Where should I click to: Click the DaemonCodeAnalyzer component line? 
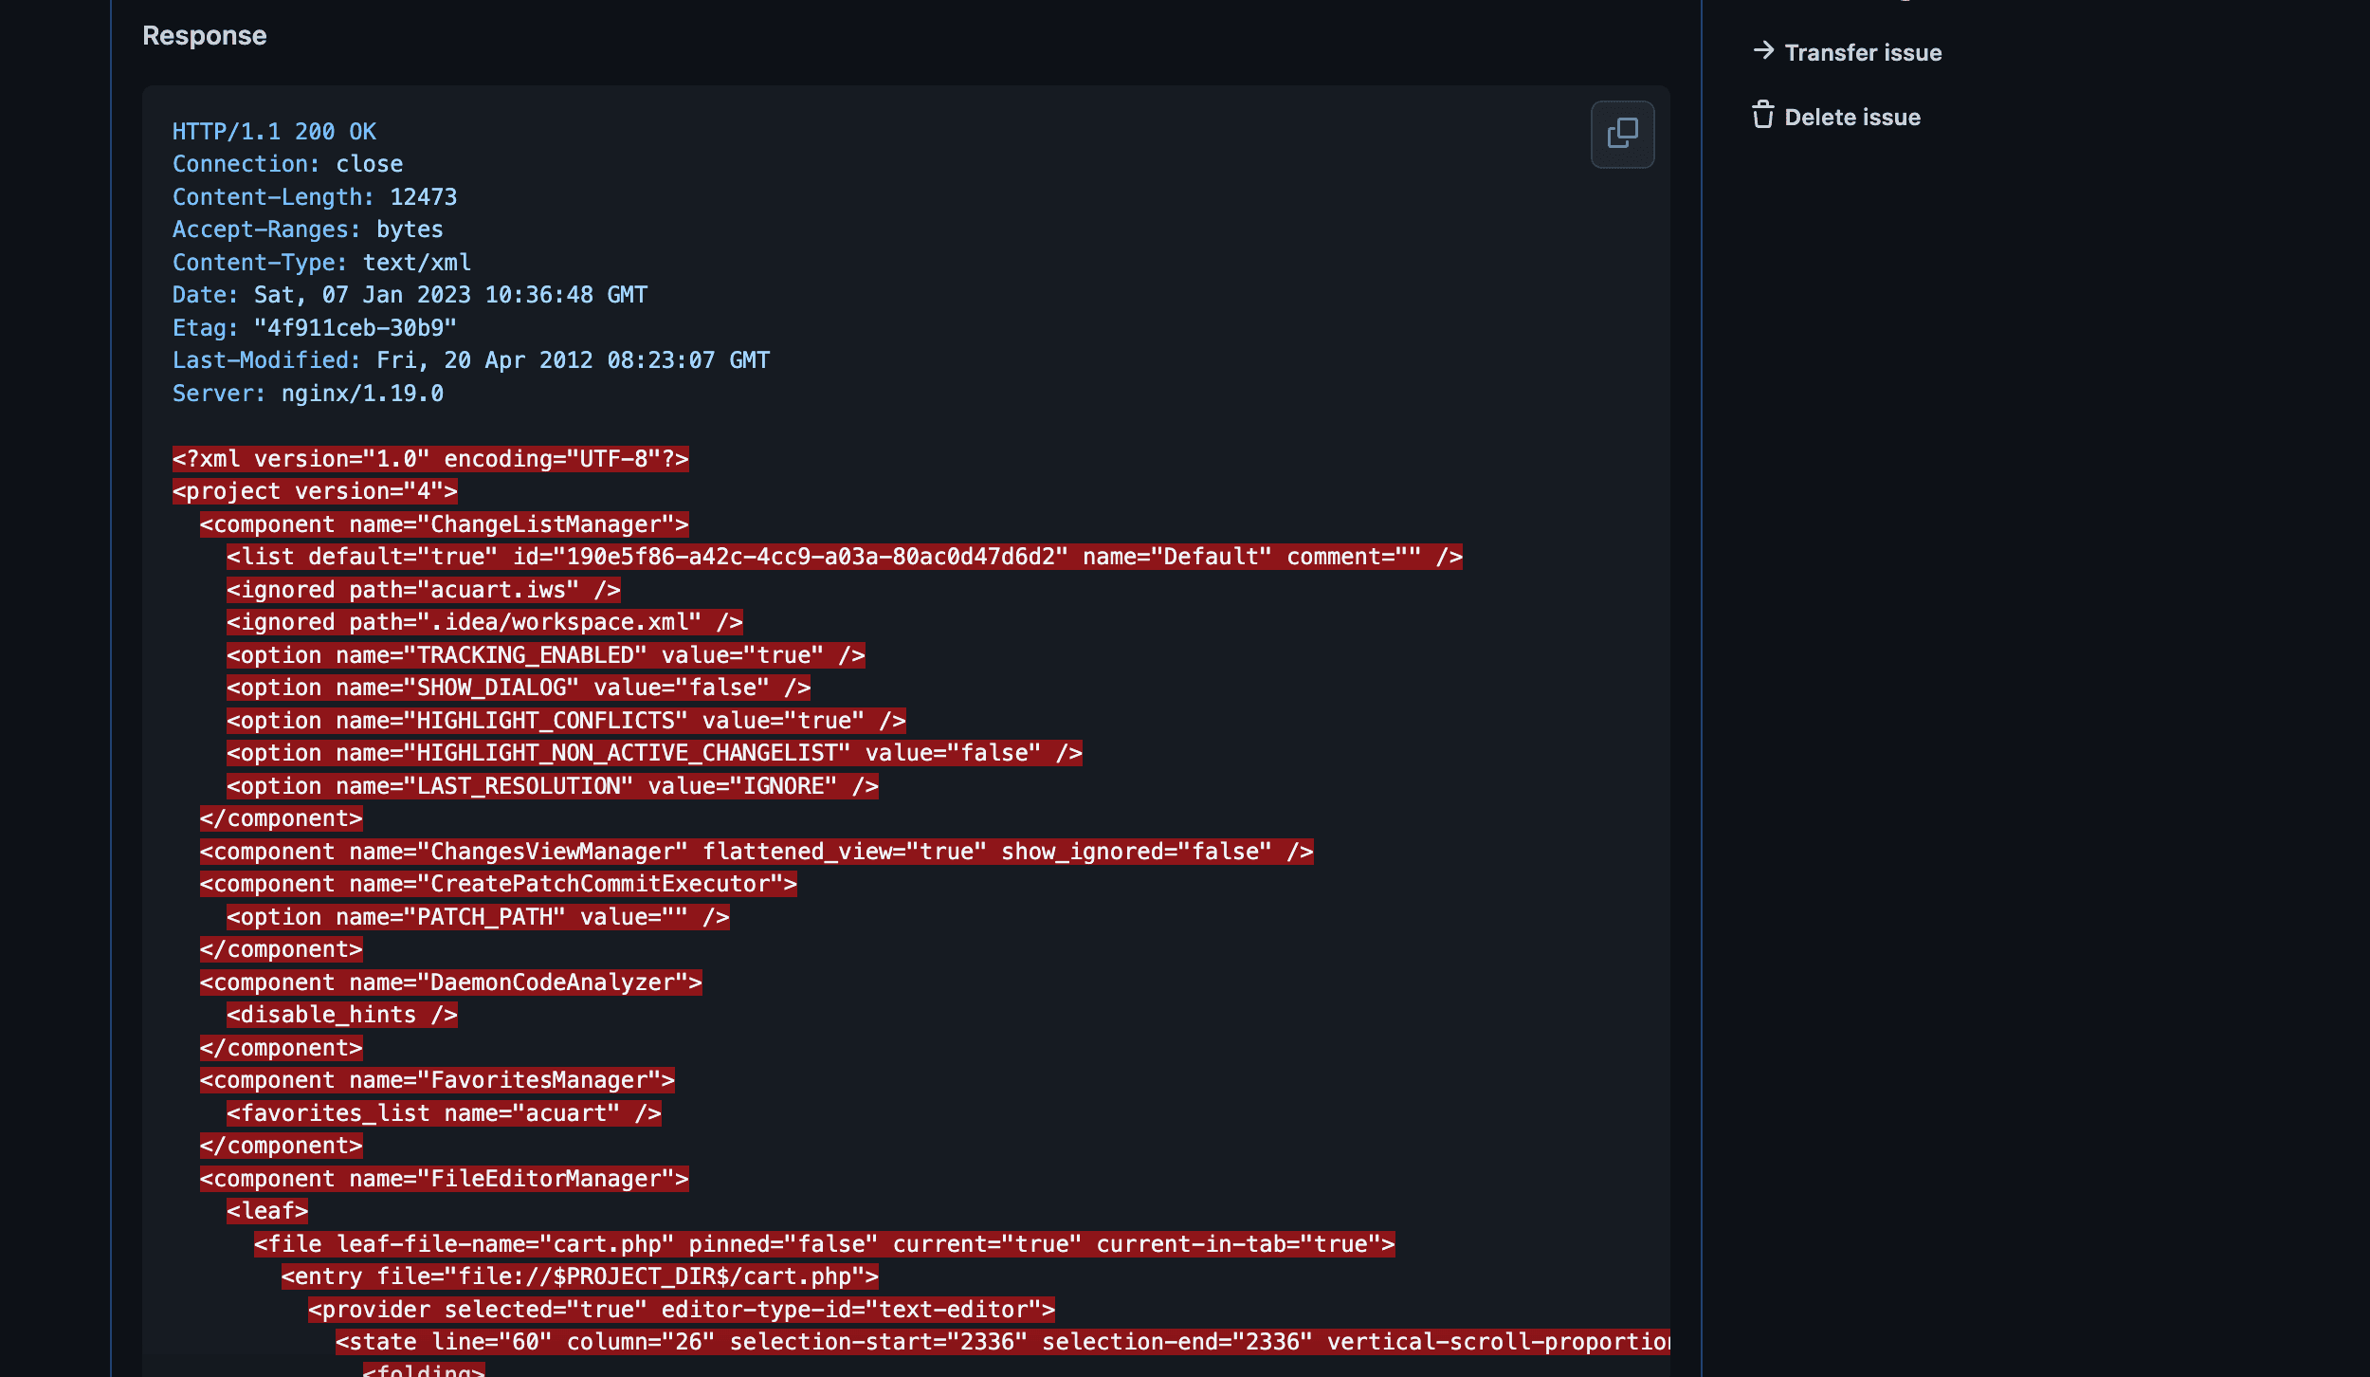(450, 982)
